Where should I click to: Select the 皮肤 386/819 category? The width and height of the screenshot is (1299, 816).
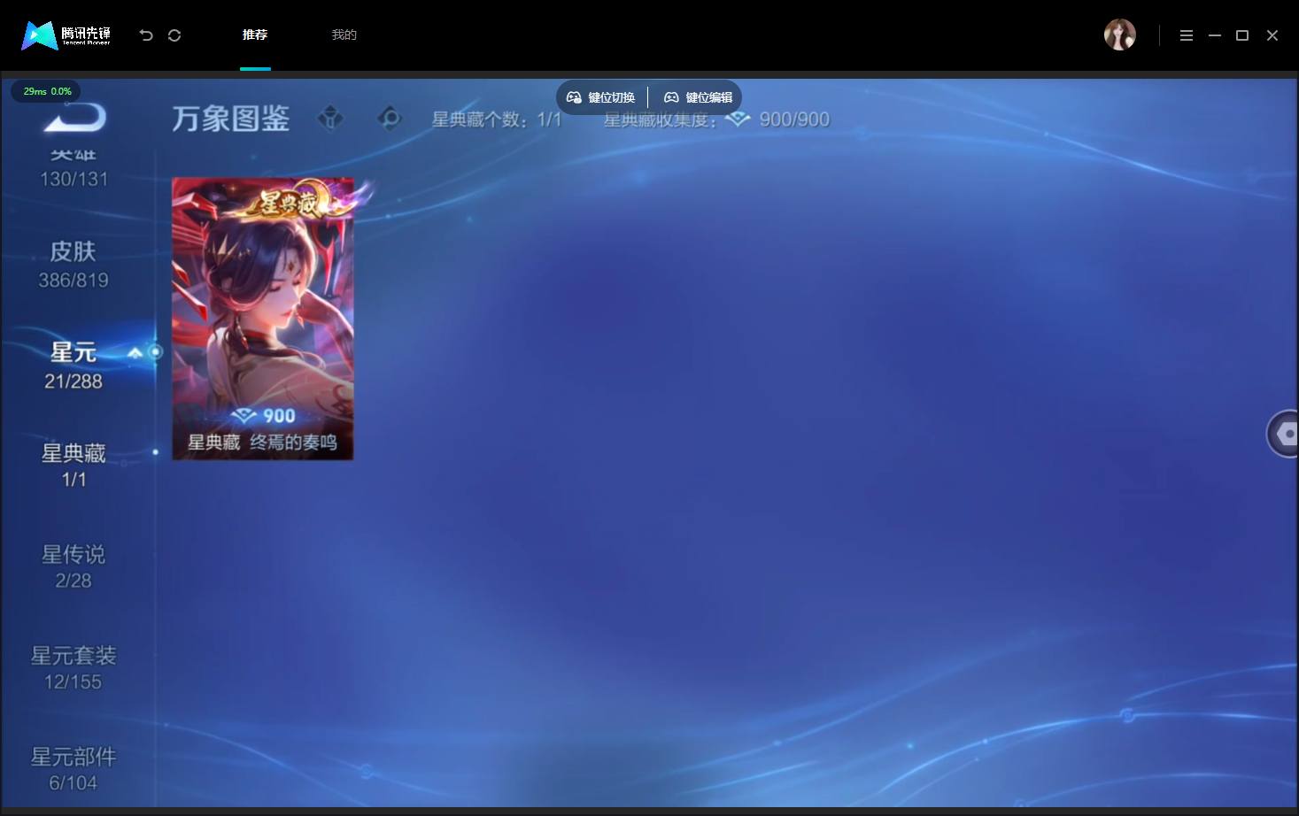coord(73,265)
